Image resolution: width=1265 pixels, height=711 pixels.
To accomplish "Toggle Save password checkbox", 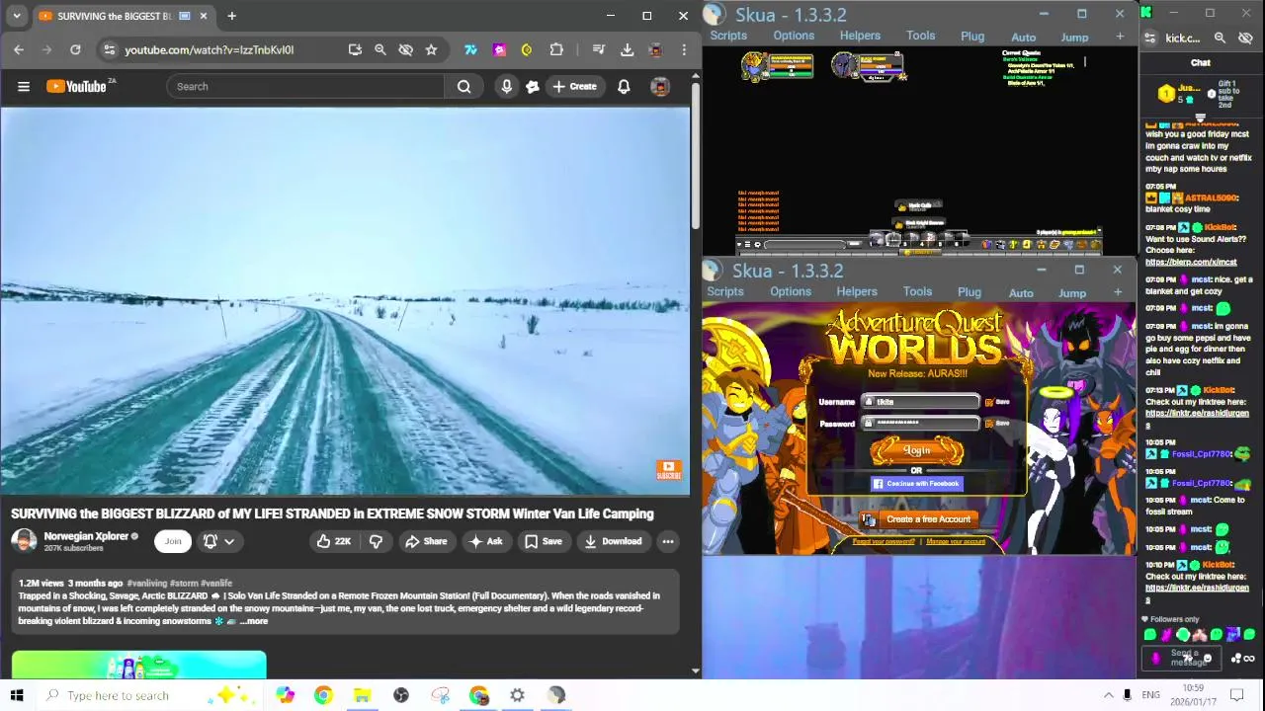I will [989, 423].
